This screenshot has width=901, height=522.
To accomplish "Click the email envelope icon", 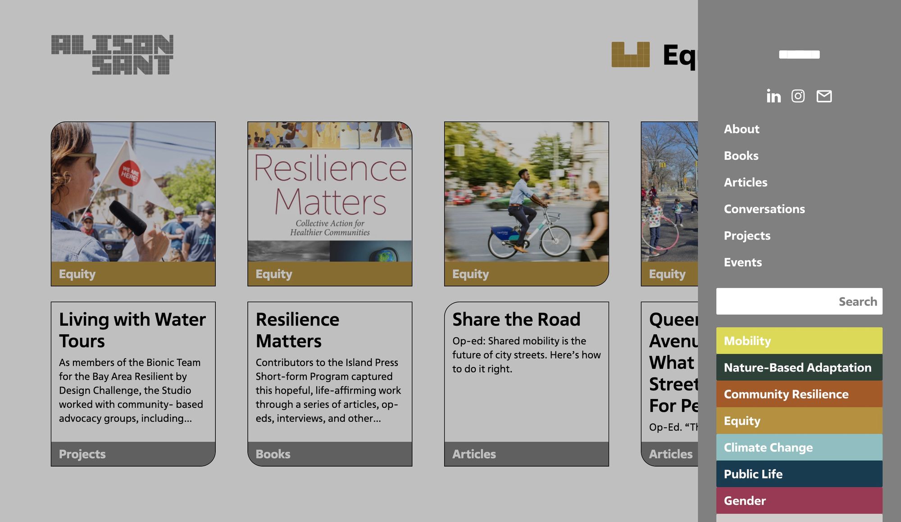I will pos(824,96).
